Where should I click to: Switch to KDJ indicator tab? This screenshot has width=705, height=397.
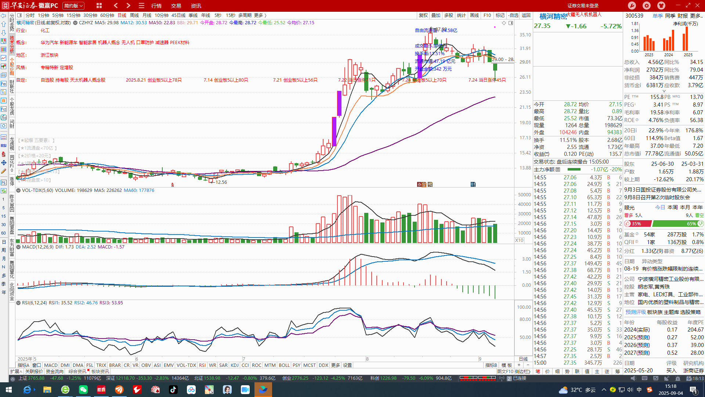pos(235,365)
